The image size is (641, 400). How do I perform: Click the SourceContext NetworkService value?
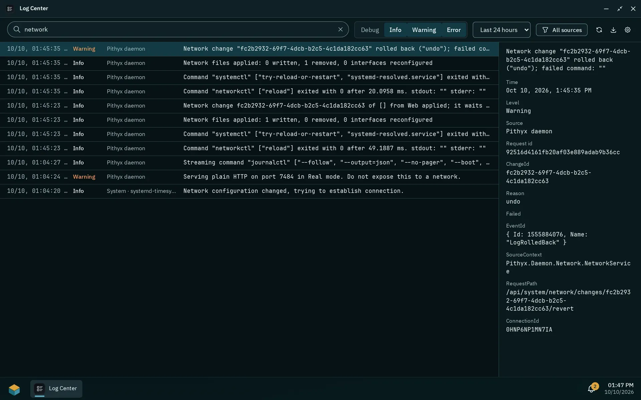pos(568,268)
